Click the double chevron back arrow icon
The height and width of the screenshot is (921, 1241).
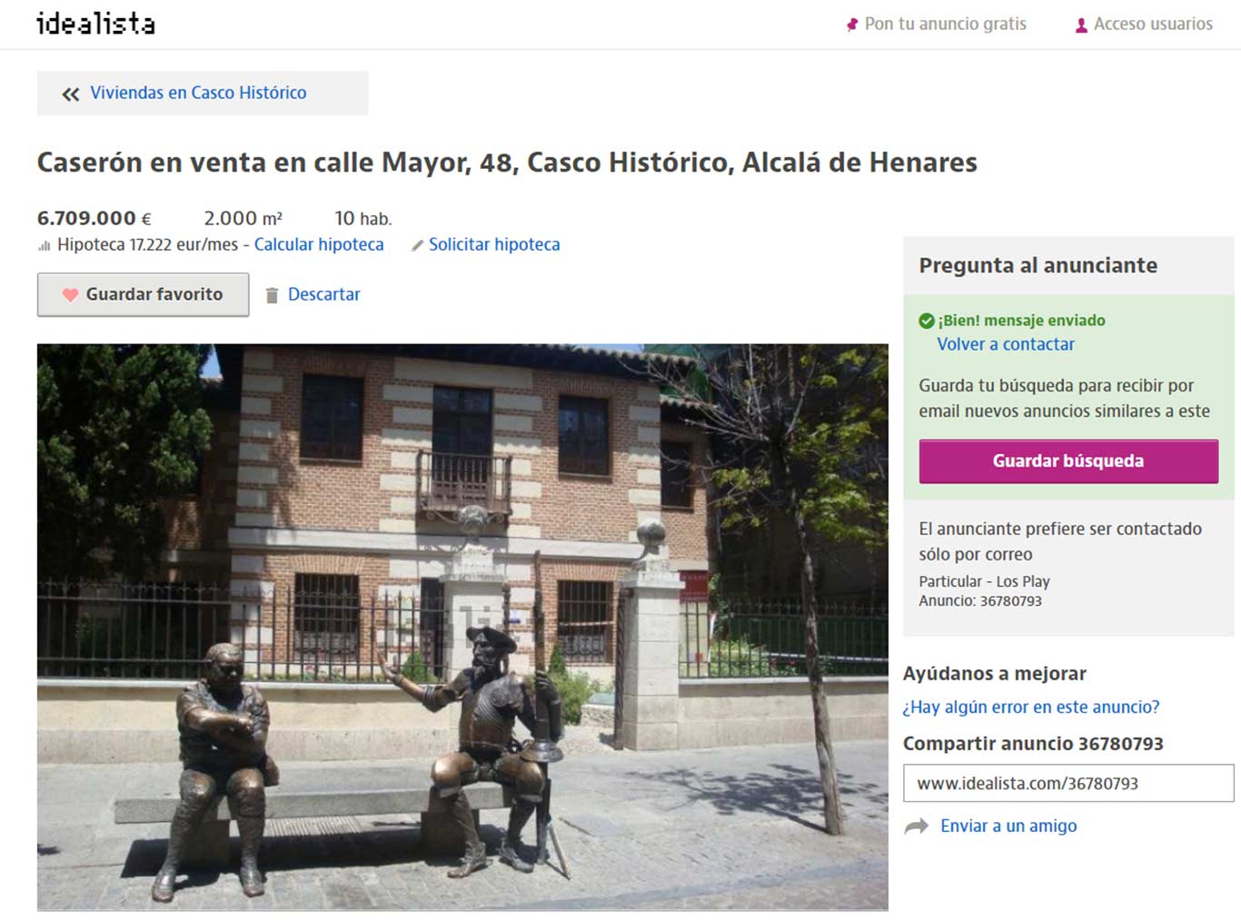click(x=71, y=94)
